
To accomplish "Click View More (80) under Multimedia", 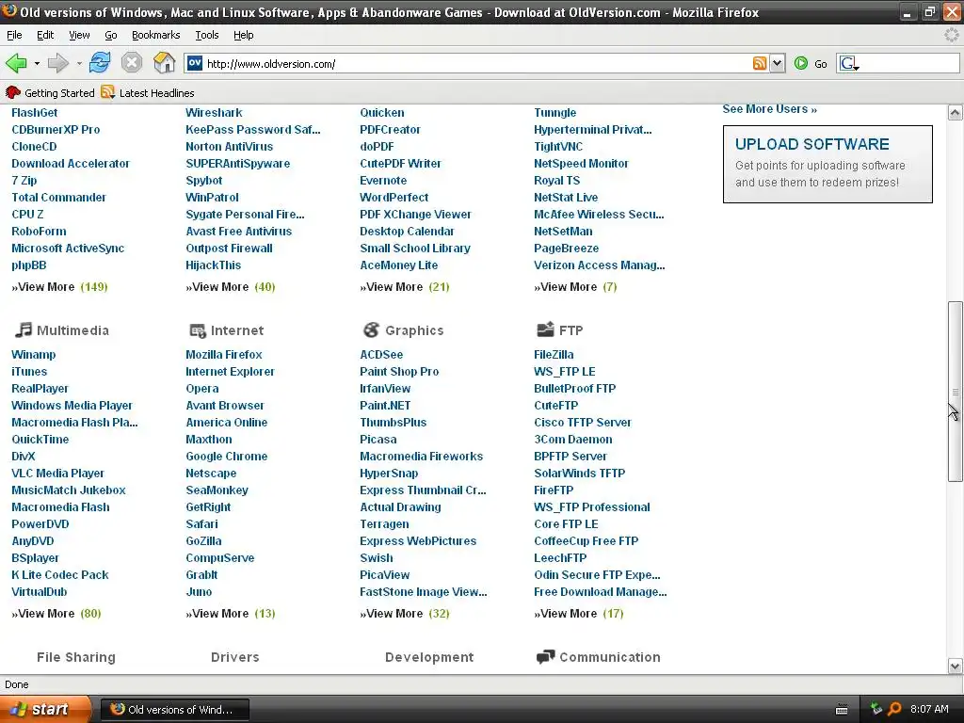I will click(56, 614).
